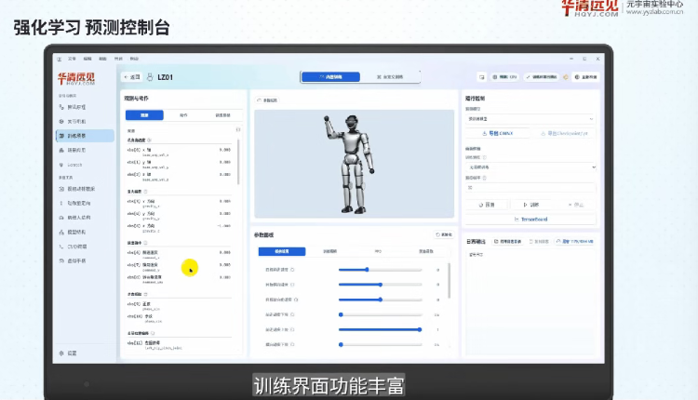698x400 pixels.
Task: Click the first parameter slider track
Action: [380, 270]
